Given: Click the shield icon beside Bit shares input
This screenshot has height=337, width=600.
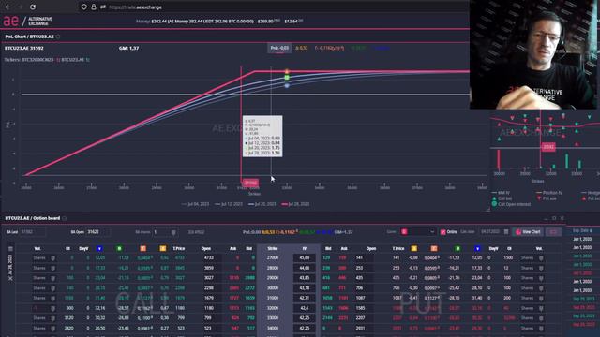Looking at the screenshot, I should (173, 232).
